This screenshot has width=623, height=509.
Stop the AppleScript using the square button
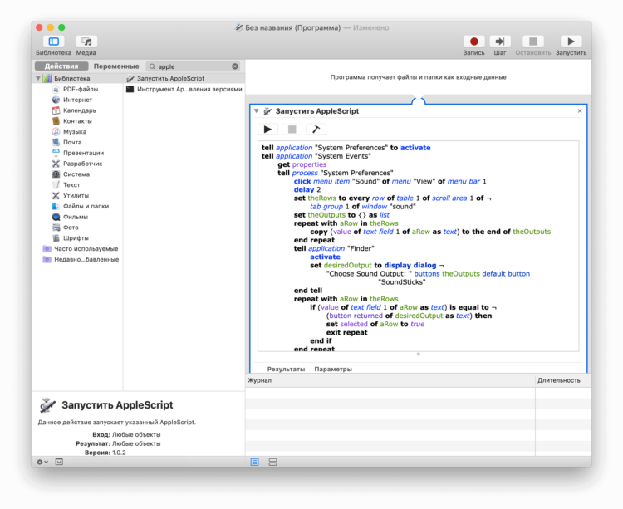[292, 129]
